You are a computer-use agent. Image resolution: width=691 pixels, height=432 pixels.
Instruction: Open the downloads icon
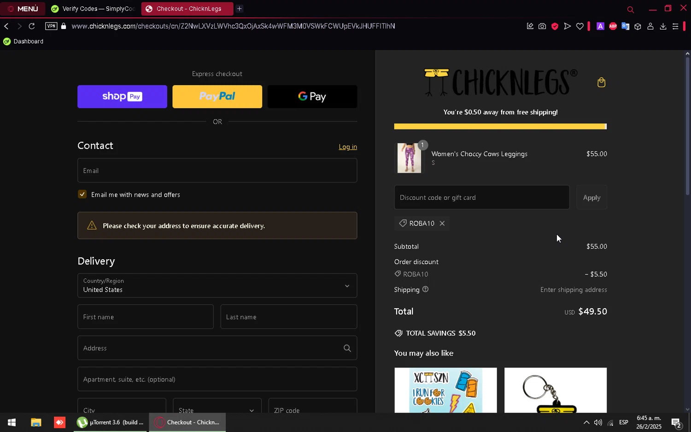[x=663, y=26]
